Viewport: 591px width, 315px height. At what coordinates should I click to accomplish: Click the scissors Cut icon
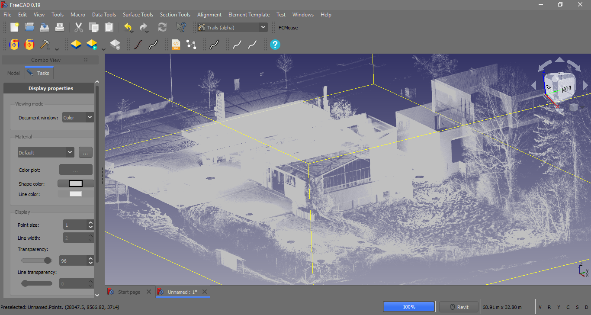tap(78, 27)
